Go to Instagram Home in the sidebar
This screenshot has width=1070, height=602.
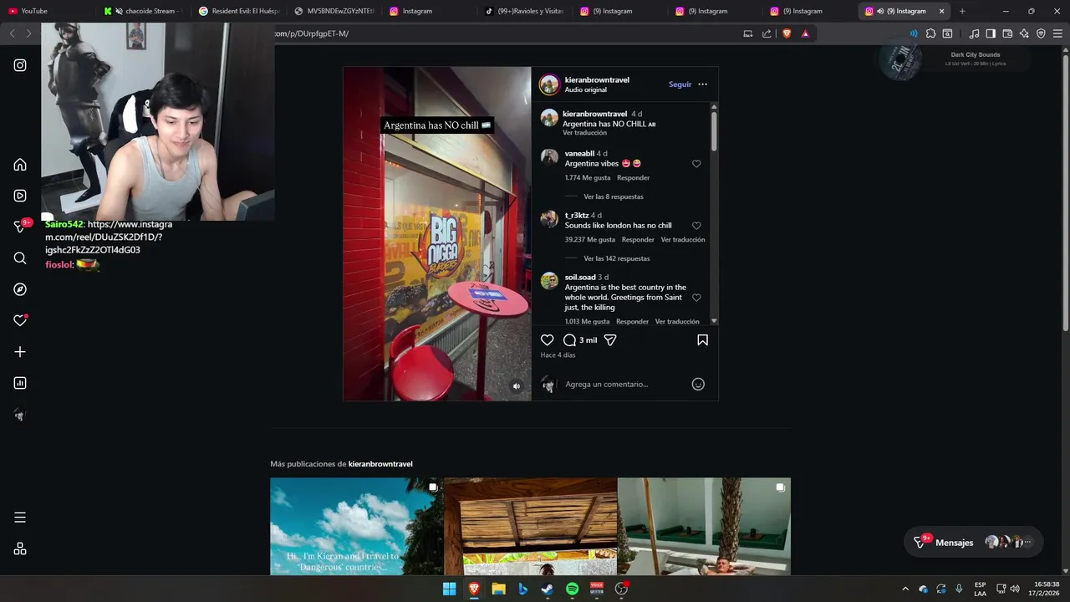coord(20,165)
